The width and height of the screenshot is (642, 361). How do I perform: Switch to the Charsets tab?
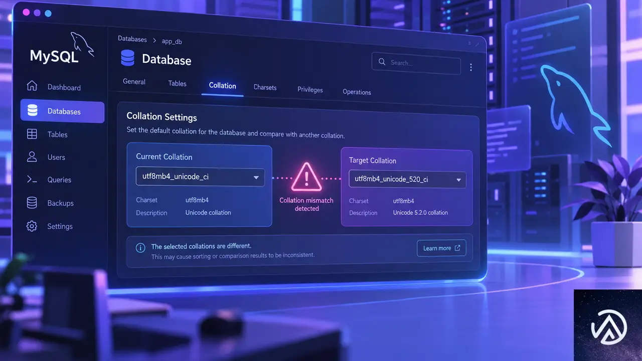click(x=265, y=87)
